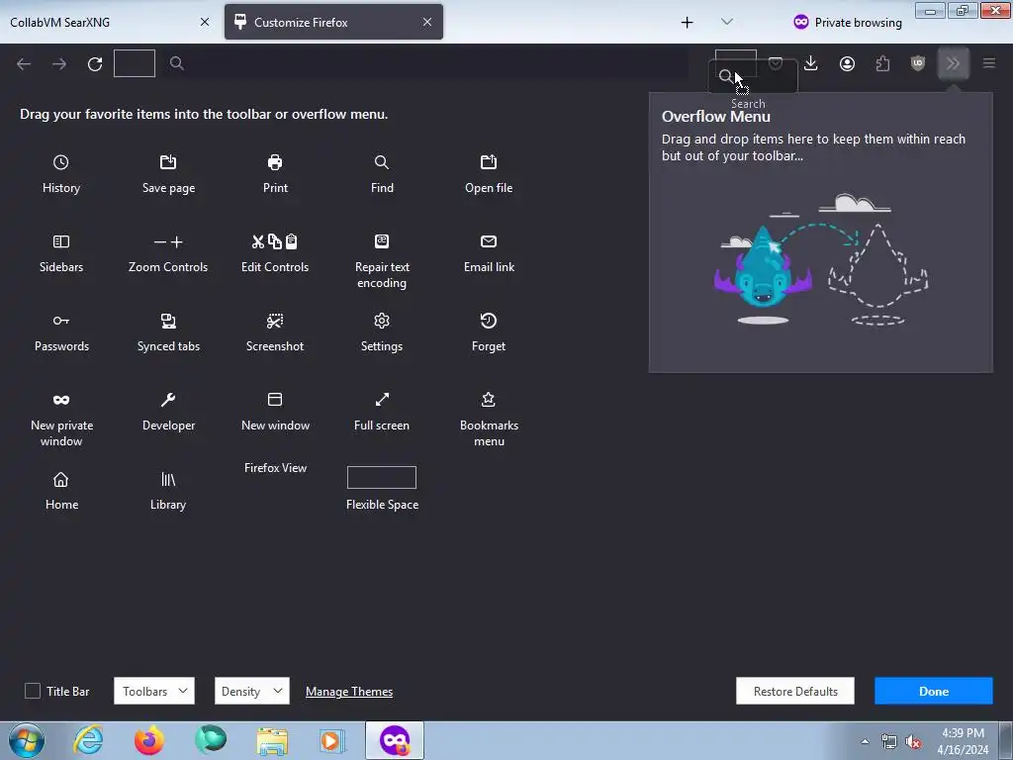
Task: Select the Email link icon
Action: pyautogui.click(x=489, y=241)
